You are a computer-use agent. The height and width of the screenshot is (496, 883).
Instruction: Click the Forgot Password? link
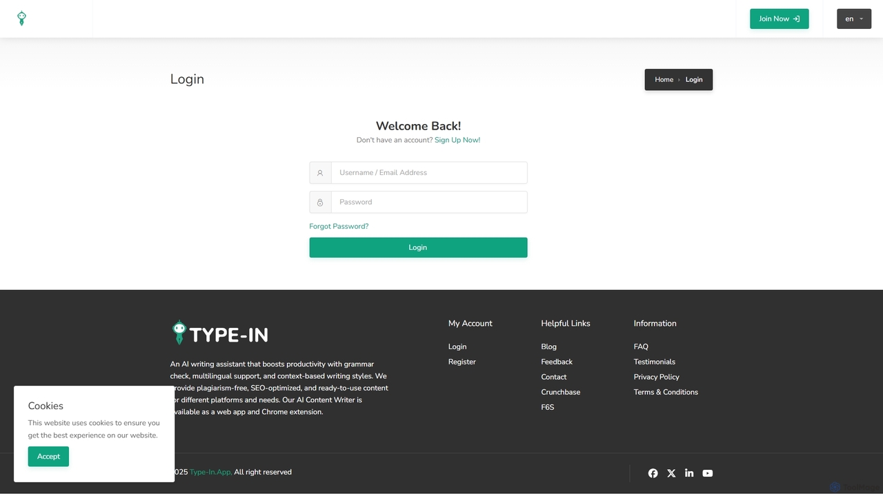pyautogui.click(x=339, y=227)
